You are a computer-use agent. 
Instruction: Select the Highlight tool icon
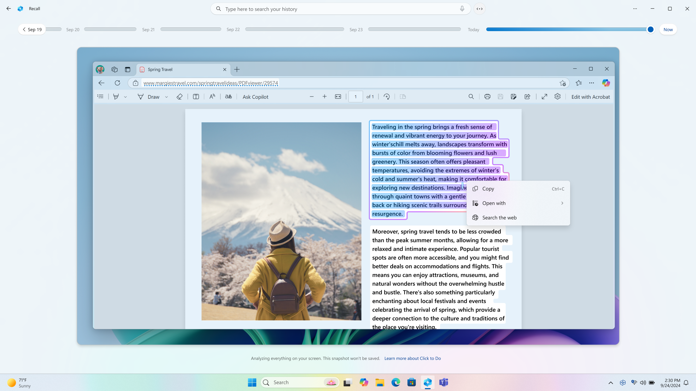pos(116,96)
